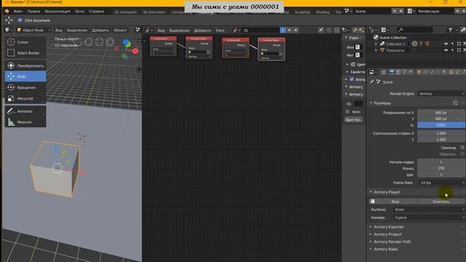Screen dimensions: 466x262
Task: Click the Конец frame 250 field
Action: (441, 168)
